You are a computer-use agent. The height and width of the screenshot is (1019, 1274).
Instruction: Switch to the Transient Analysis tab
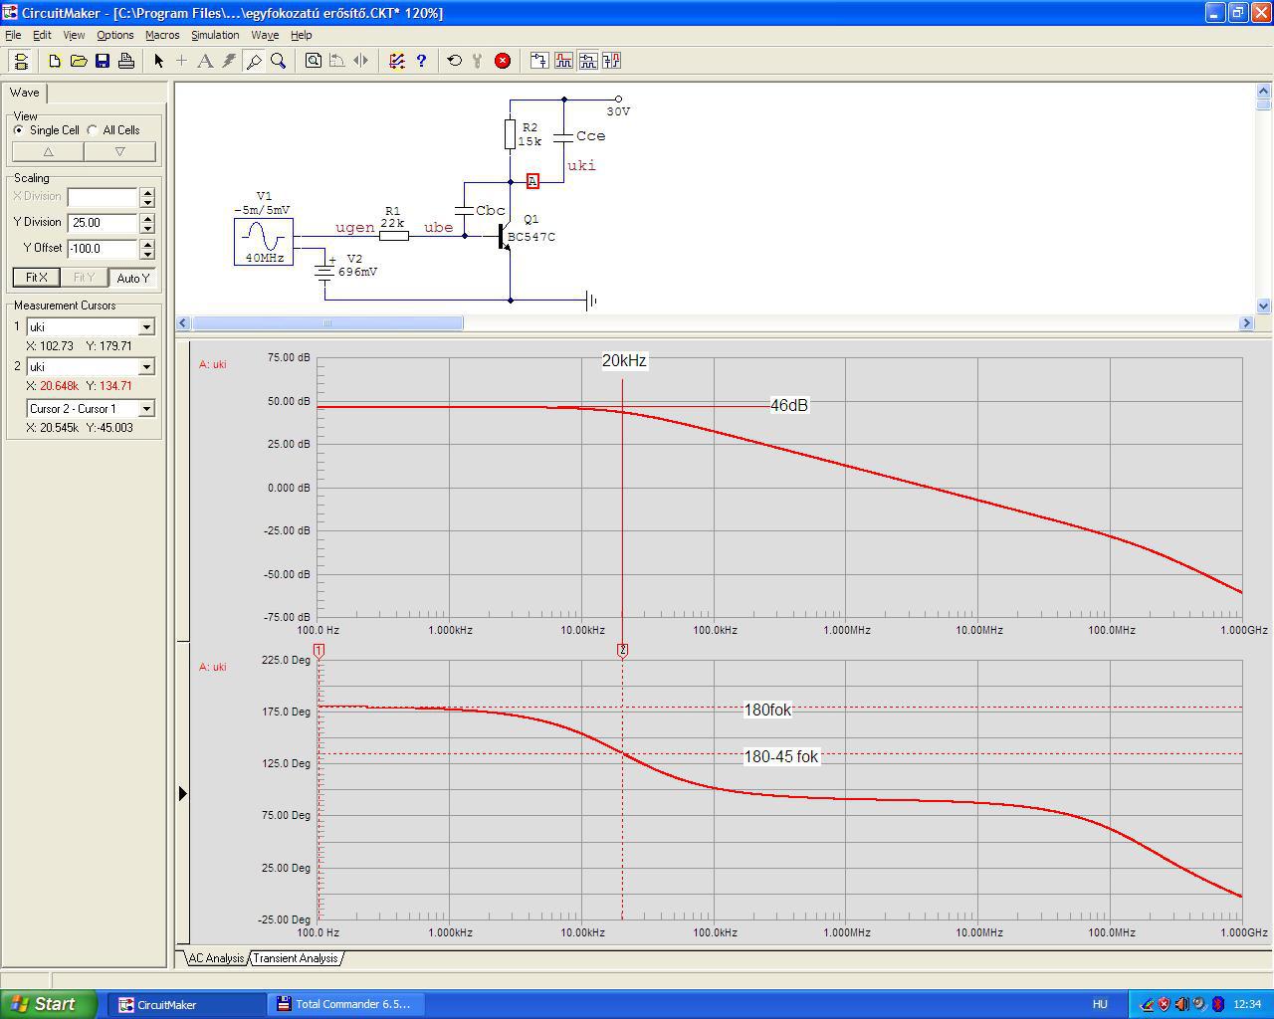pos(295,958)
